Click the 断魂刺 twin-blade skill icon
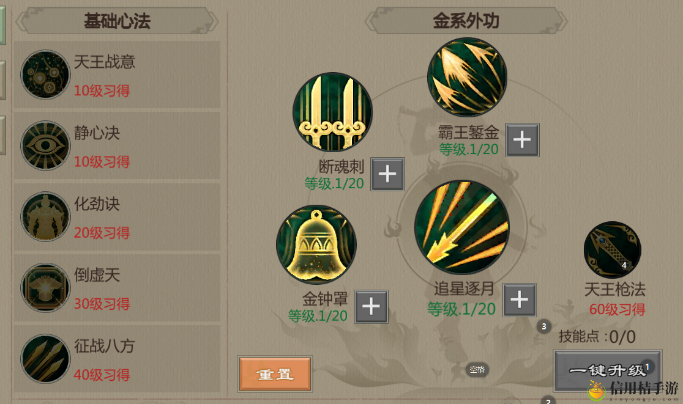This screenshot has width=683, height=404. tap(332, 112)
